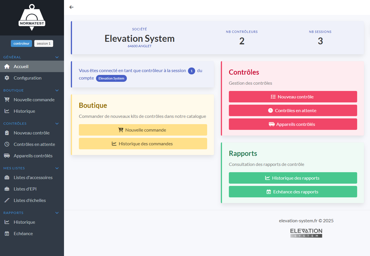Go to Accueil in the sidebar
The width and height of the screenshot is (370, 256).
pos(32,66)
